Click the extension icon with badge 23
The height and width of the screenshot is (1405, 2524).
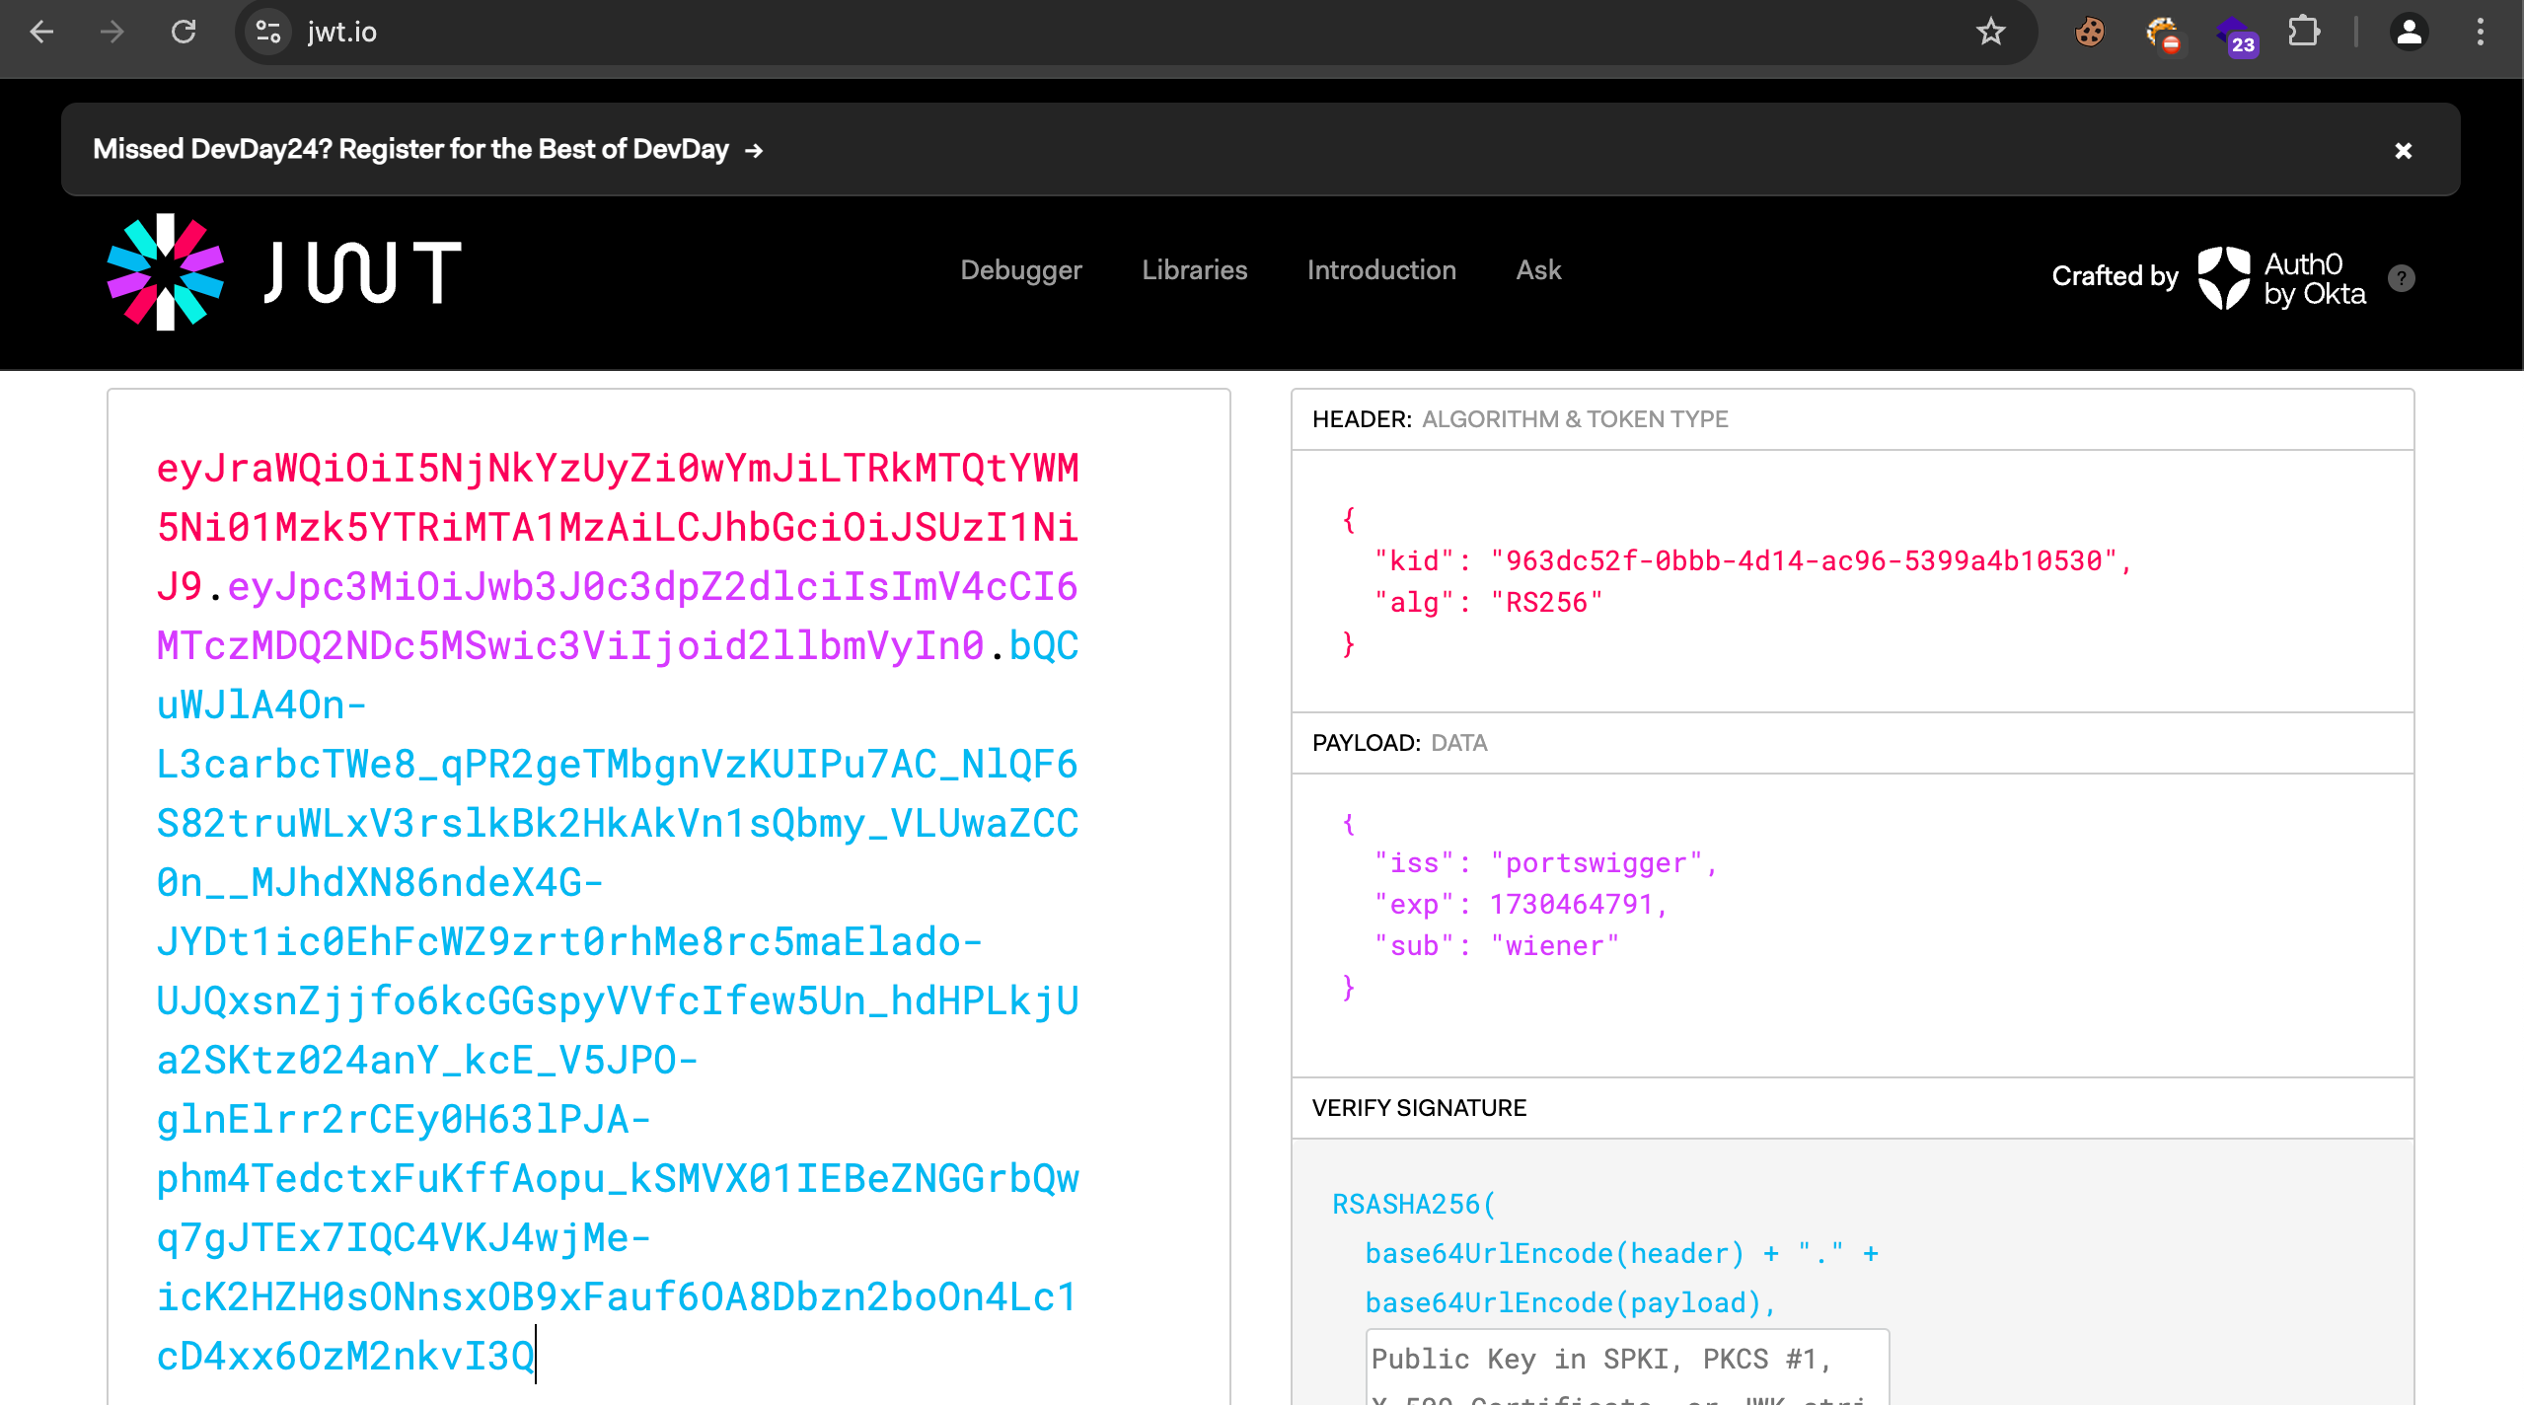click(x=2234, y=36)
